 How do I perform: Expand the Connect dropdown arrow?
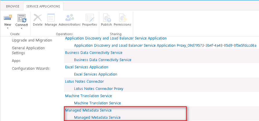coord(22,28)
